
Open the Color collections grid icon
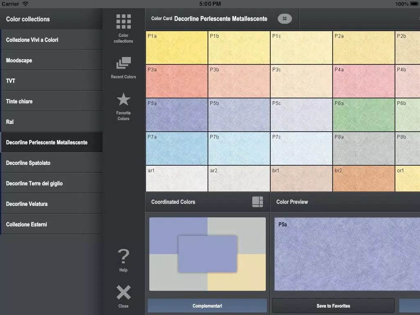123,22
